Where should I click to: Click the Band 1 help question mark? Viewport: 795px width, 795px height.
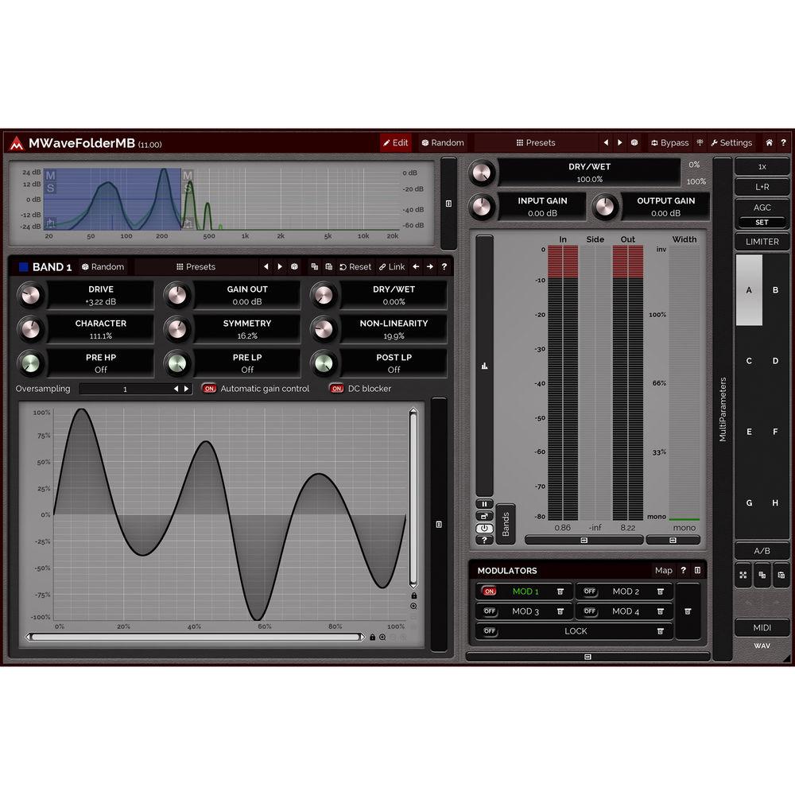444,267
